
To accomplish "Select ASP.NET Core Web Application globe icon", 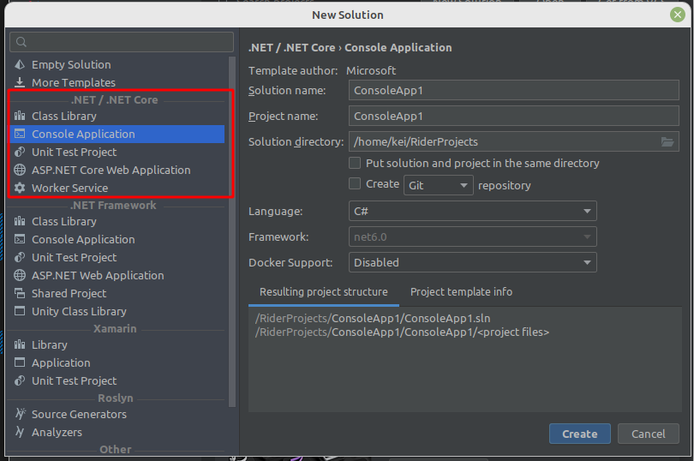I will [x=20, y=170].
